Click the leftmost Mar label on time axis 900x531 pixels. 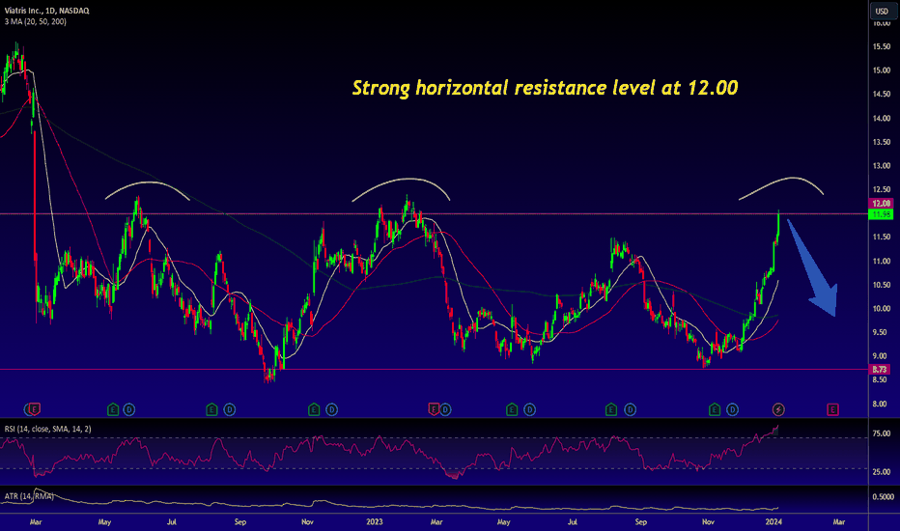(36, 521)
